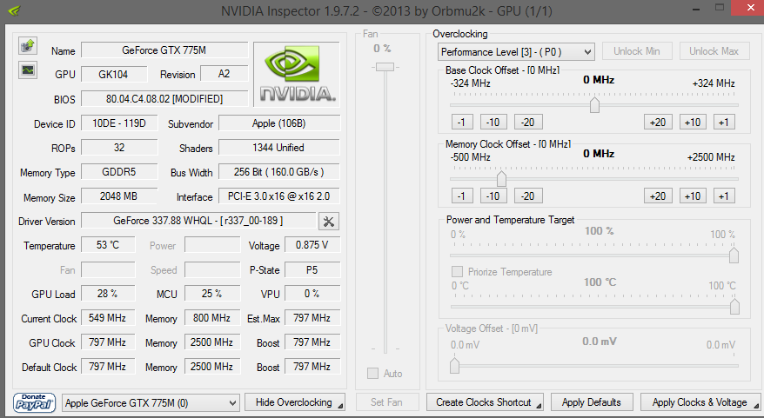Click Memory Clock Offset +1 button

(724, 196)
